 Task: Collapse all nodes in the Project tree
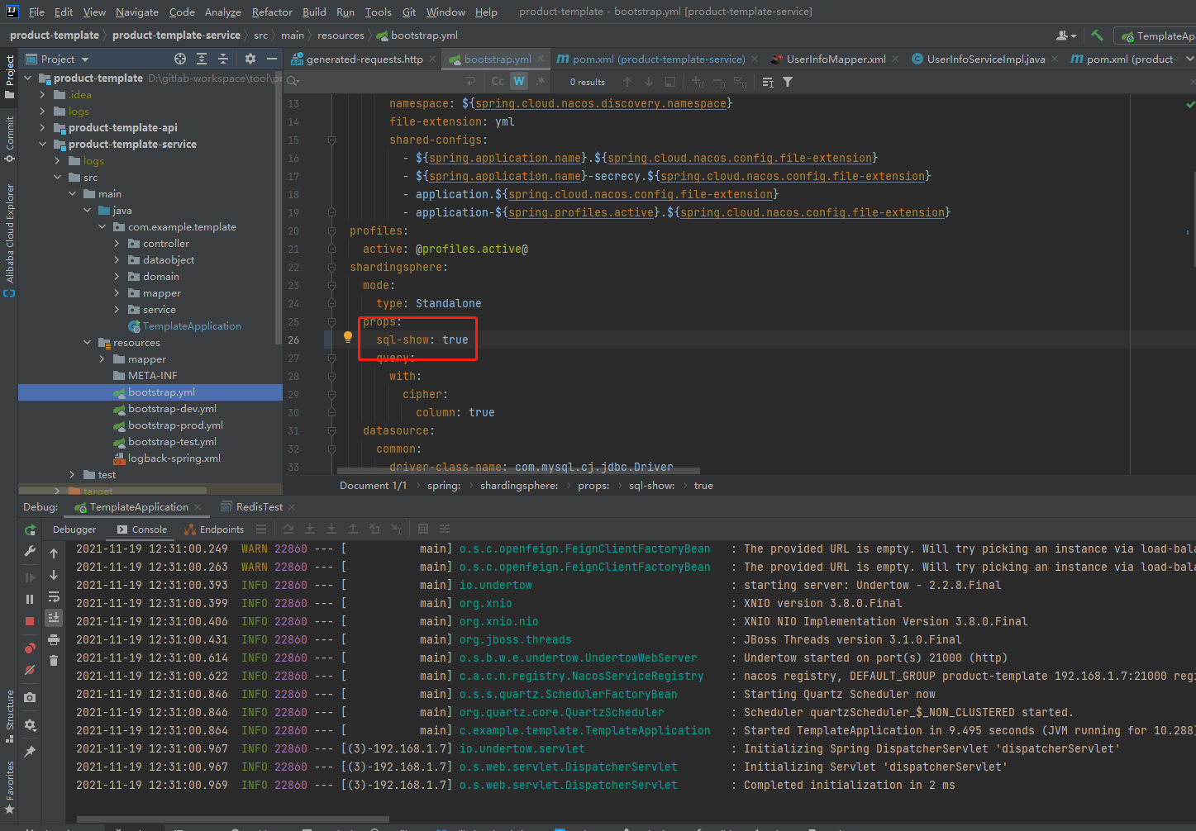point(223,59)
